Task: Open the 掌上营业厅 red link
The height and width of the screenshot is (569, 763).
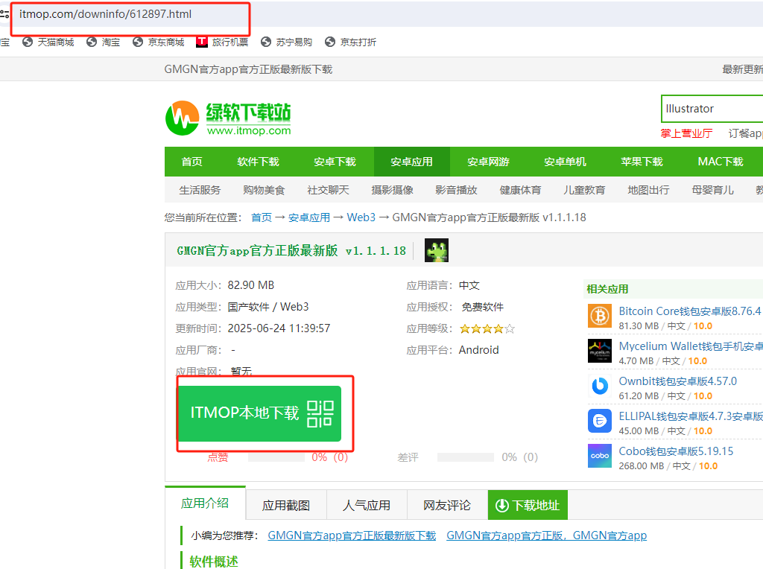Action: click(686, 133)
